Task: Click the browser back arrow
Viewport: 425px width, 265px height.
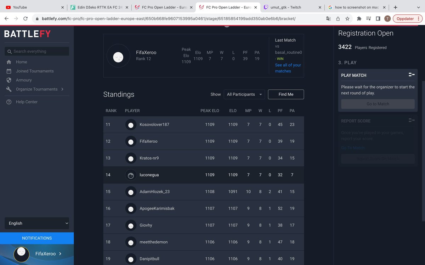Action: [x=6, y=19]
